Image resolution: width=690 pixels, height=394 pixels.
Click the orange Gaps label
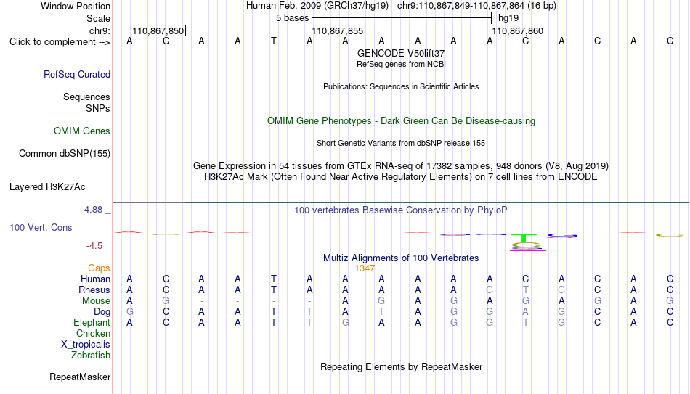coord(99,268)
